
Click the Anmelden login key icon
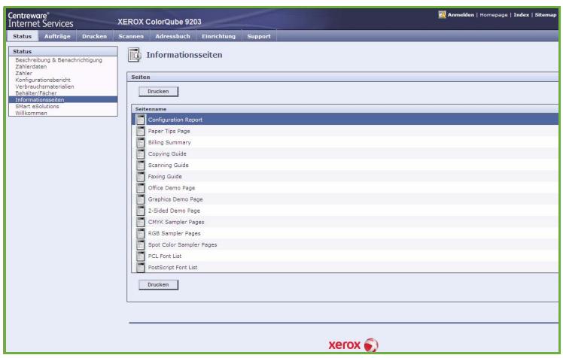442,14
